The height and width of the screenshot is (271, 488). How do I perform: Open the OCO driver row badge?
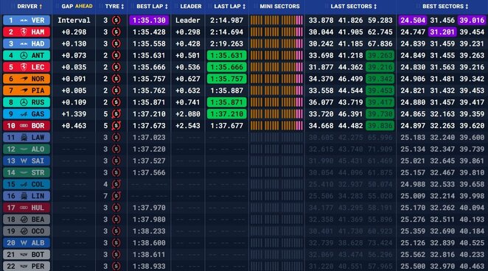click(x=27, y=231)
